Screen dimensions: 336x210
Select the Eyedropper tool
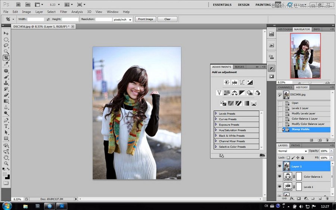6,64
